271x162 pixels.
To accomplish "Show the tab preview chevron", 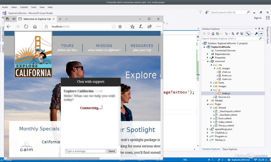I will tap(67, 19).
